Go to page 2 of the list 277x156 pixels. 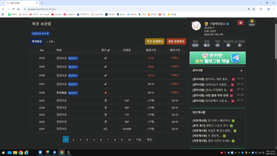tap(73, 139)
